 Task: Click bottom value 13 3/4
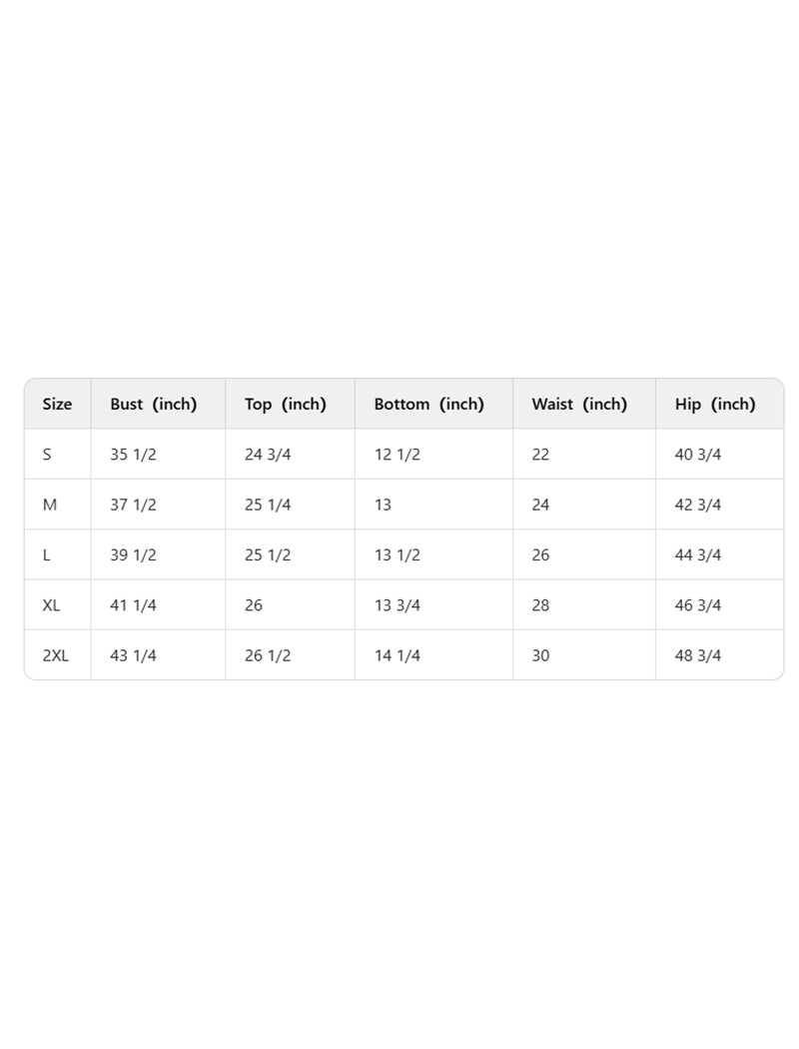398,605
